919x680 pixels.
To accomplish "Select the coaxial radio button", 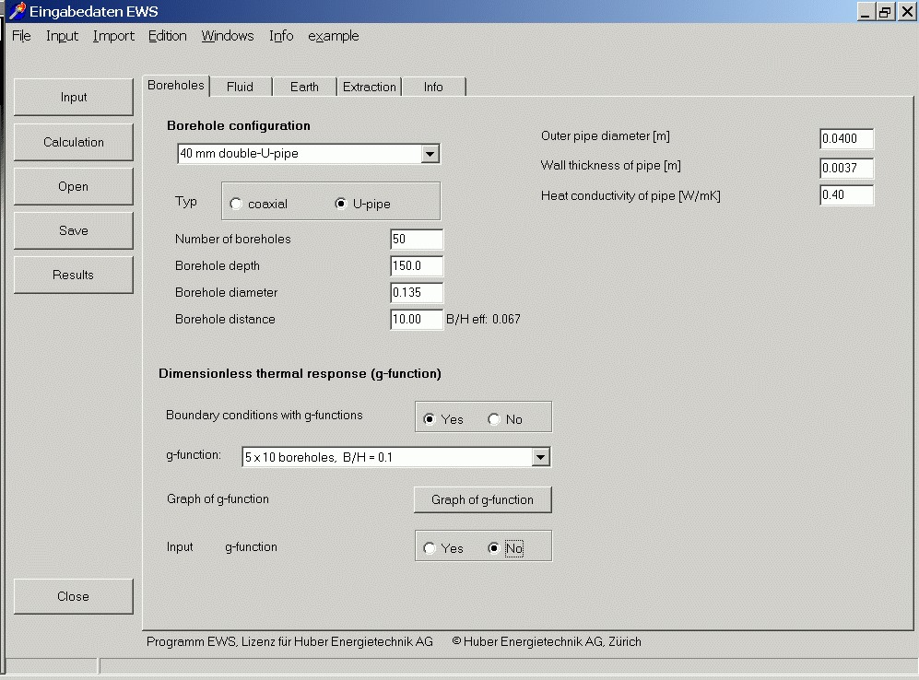I will [237, 204].
